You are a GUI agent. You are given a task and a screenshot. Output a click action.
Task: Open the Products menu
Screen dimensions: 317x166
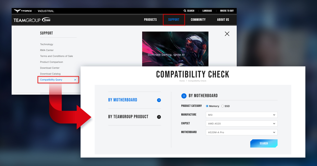[x=150, y=20]
